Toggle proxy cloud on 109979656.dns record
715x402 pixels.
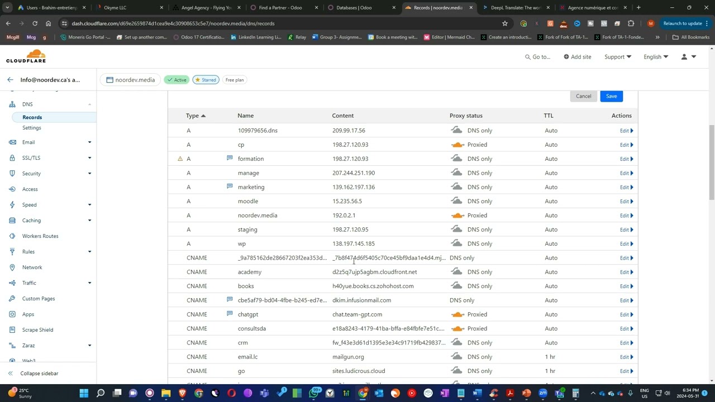pos(457,130)
